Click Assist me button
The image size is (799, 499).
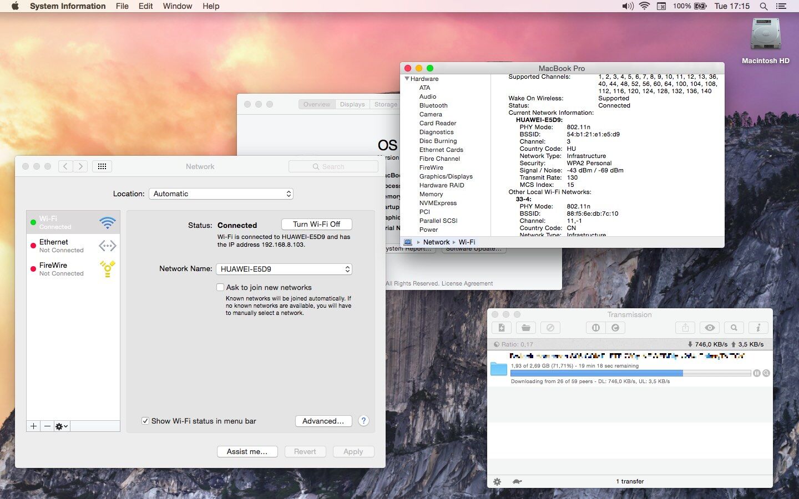[247, 451]
